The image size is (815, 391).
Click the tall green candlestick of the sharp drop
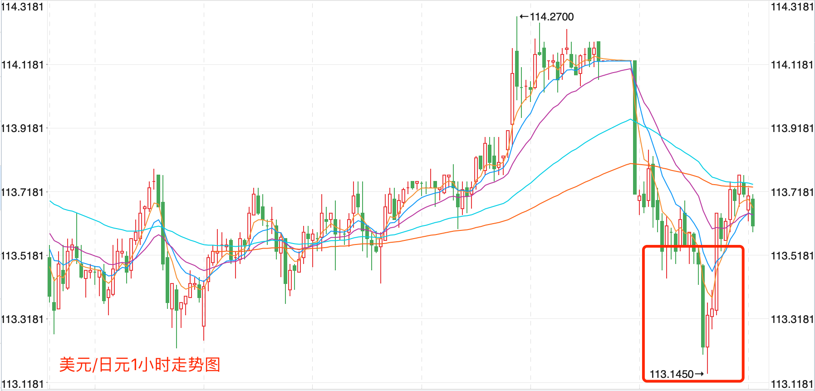coord(635,127)
